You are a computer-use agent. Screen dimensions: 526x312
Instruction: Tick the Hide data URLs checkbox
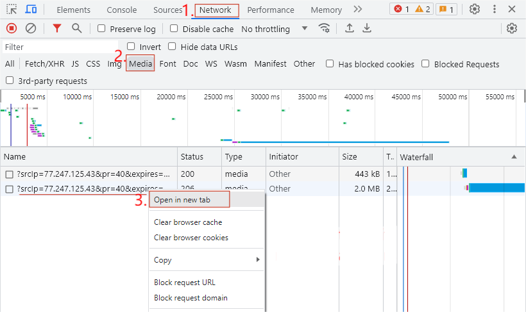click(172, 47)
